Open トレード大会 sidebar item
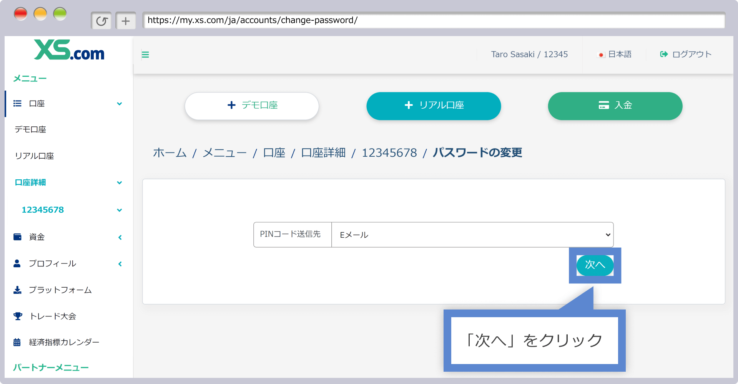This screenshot has width=738, height=384. [53, 316]
